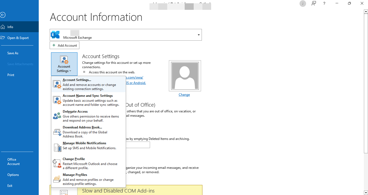Click the Change Profile icon
368x195 pixels.
point(57,163)
